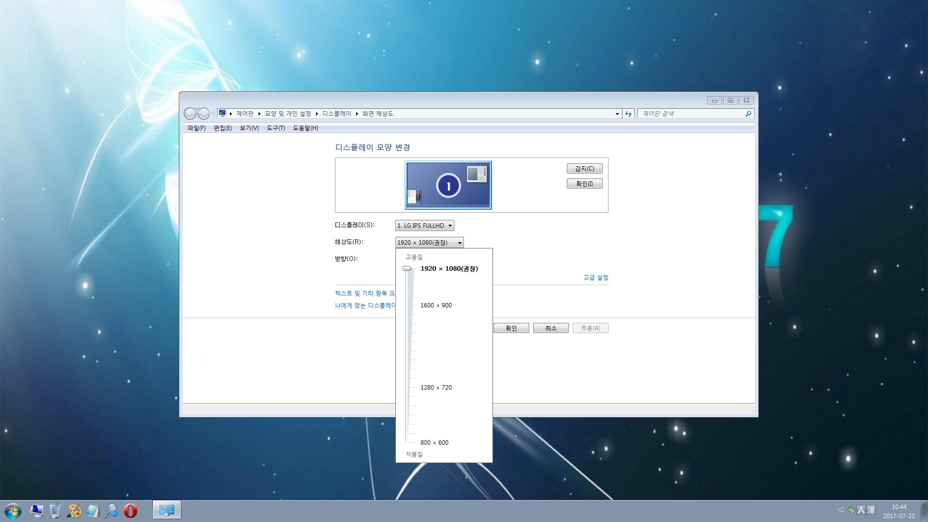Viewport: 928px width, 522px height.
Task: Refresh the address bar page
Action: (628, 114)
